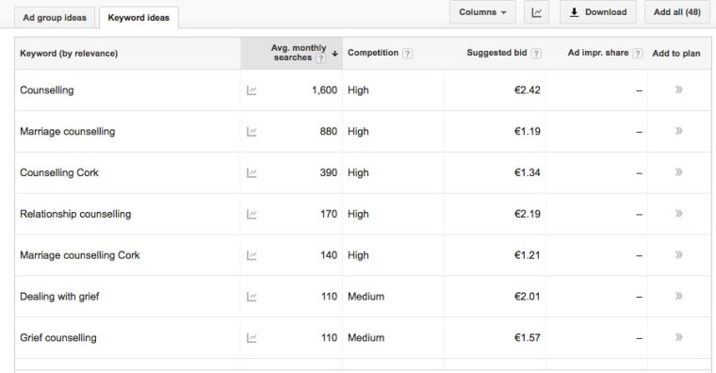Open the Columns dropdown

coord(482,12)
